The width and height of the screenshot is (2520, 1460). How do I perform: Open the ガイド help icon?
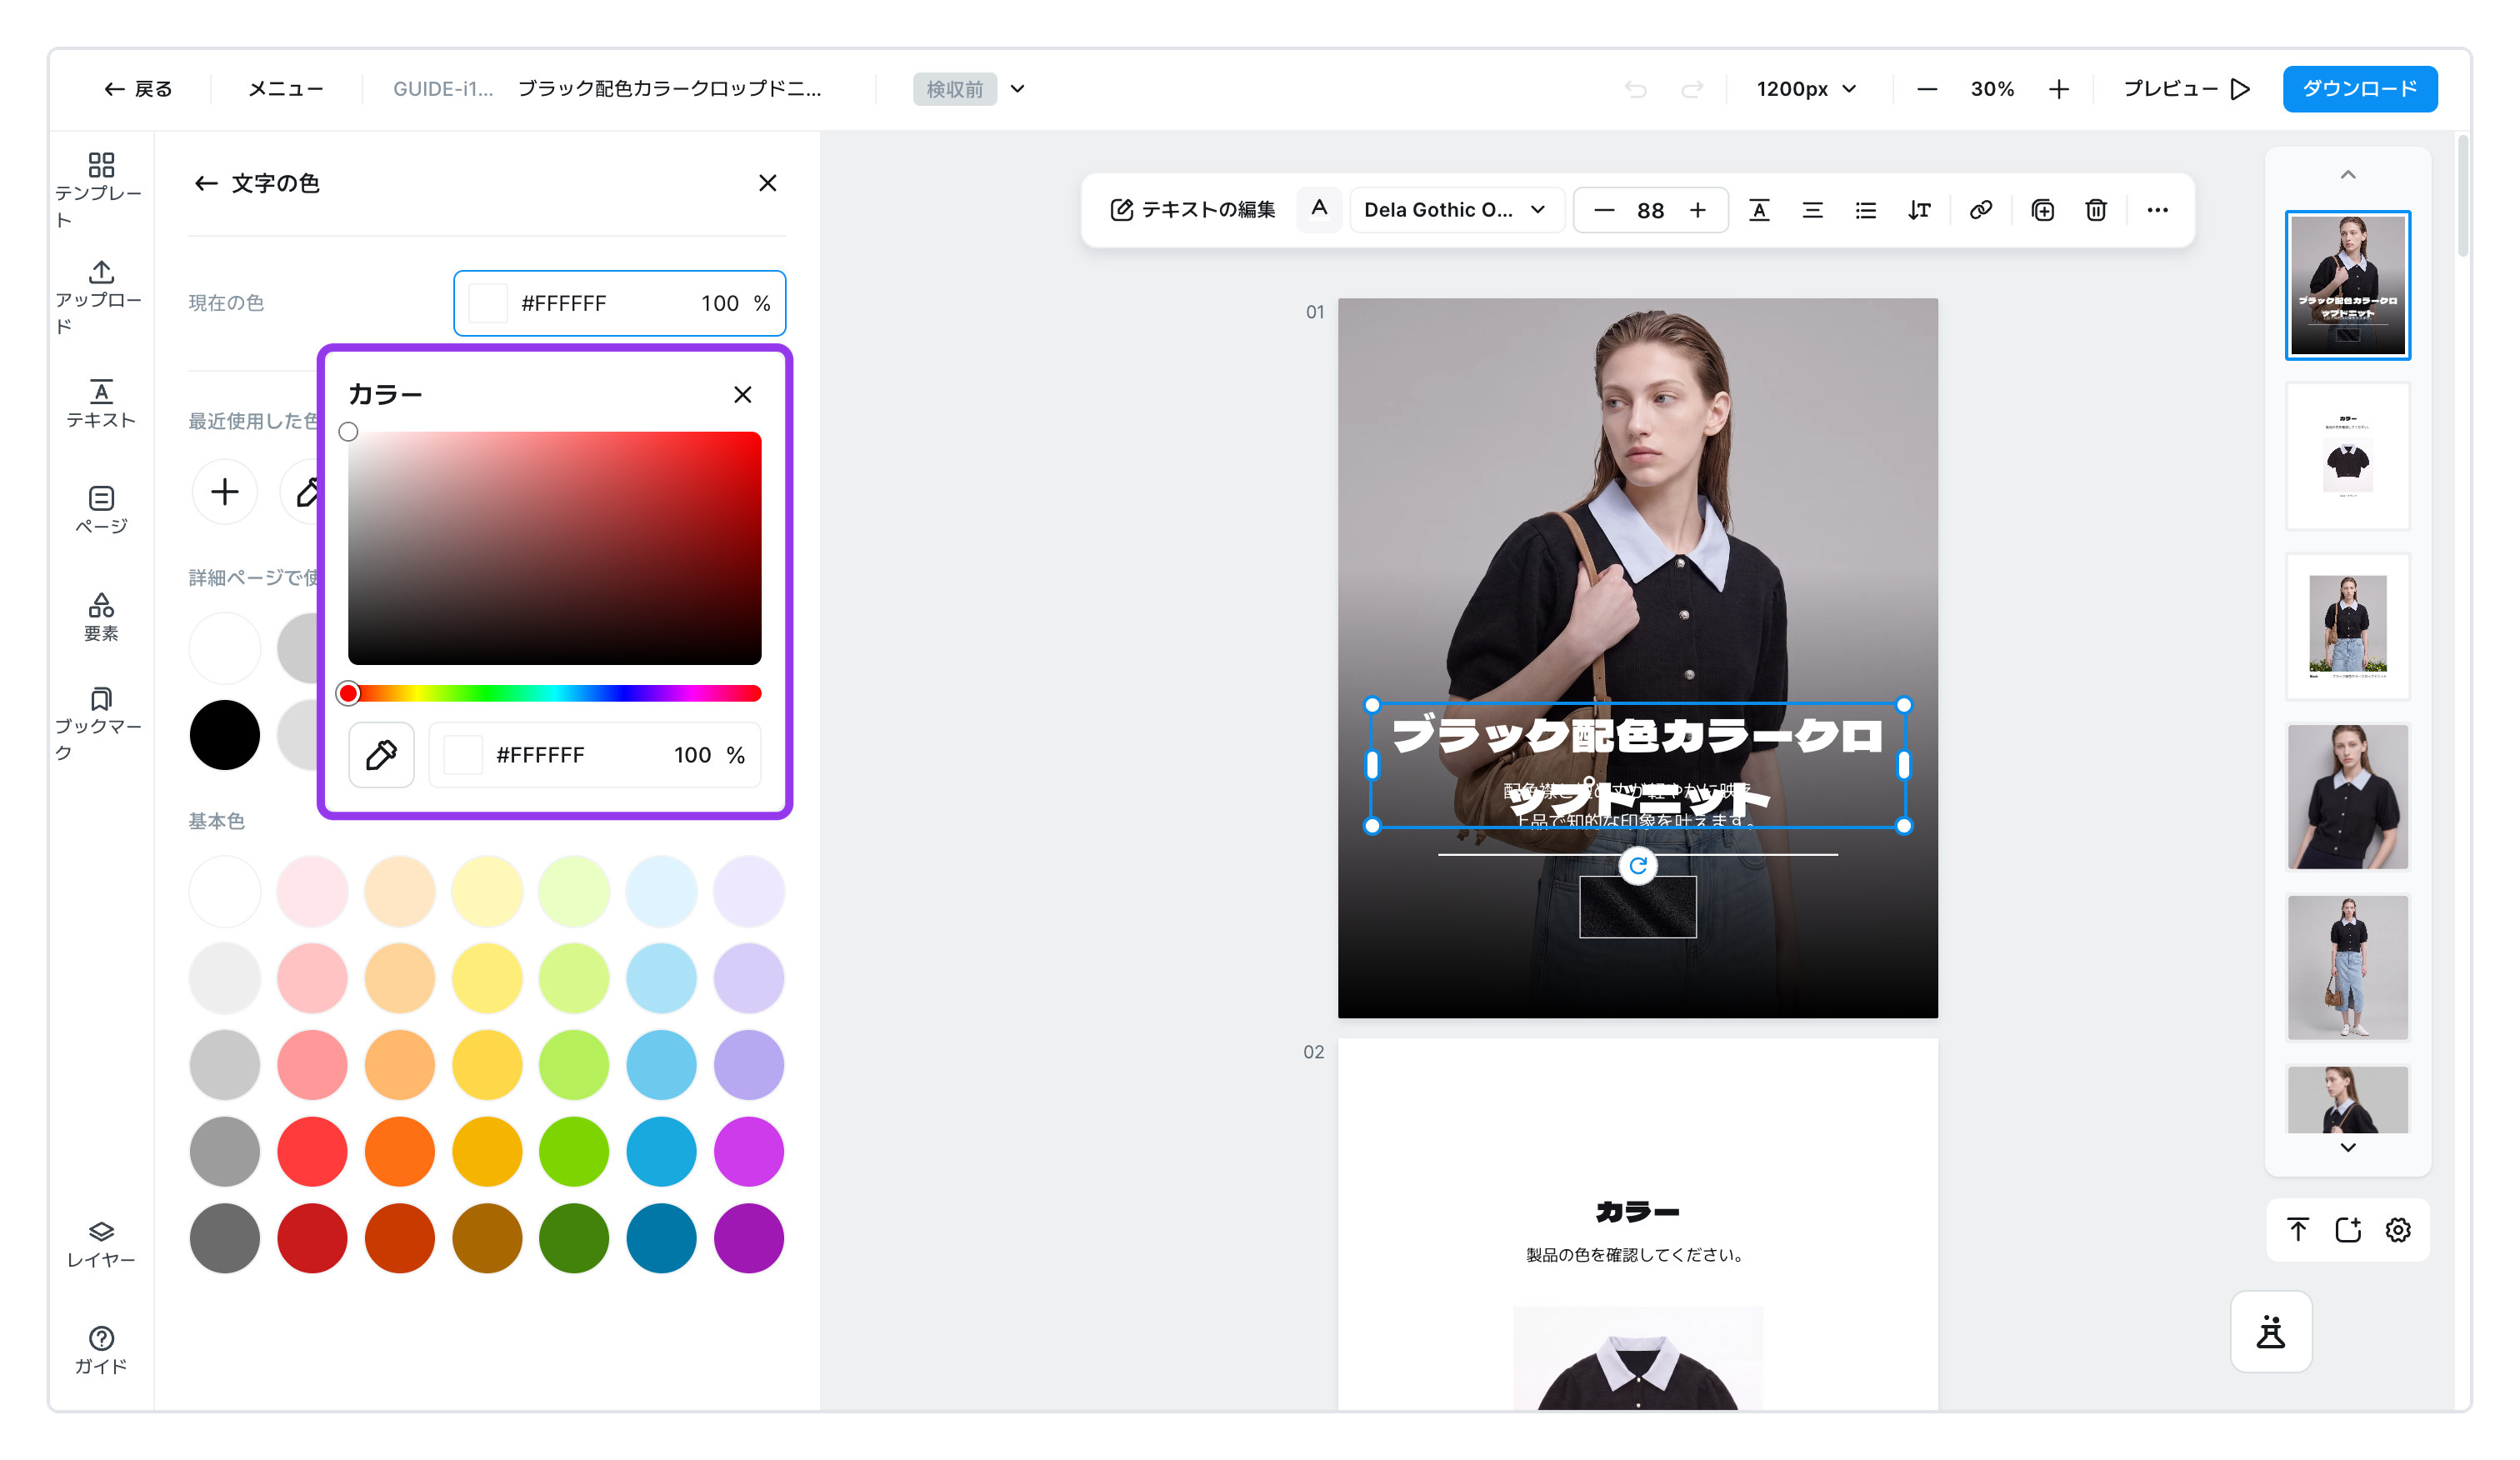[x=100, y=1350]
